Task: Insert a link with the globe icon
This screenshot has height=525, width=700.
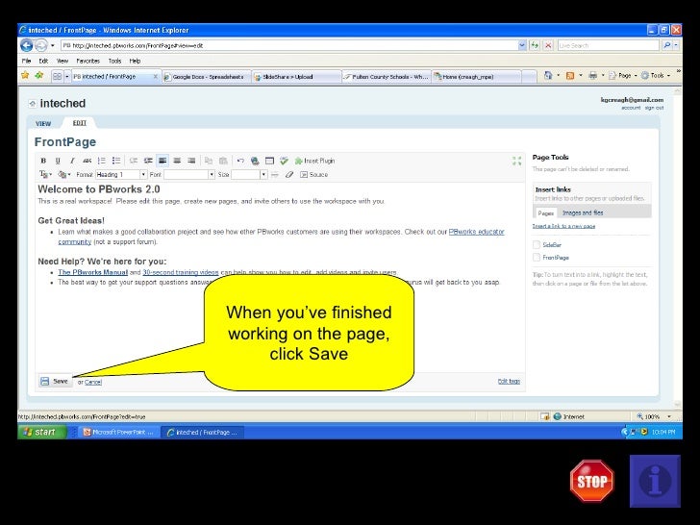Action: click(x=255, y=161)
